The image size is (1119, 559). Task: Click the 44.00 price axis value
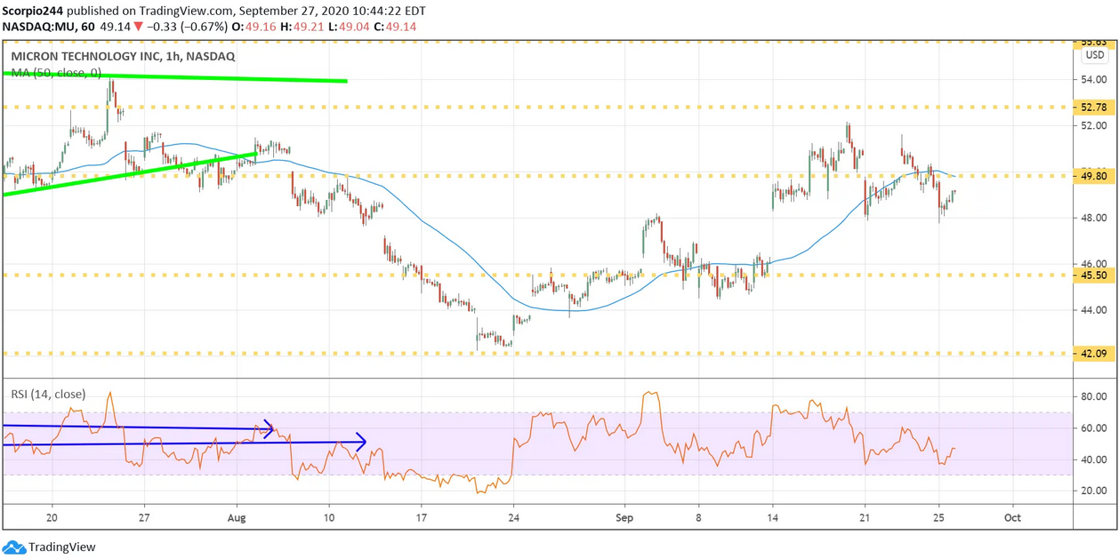point(1094,310)
